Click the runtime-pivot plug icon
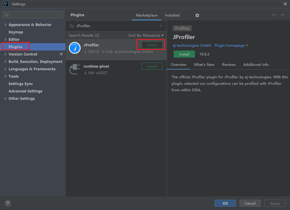The image size is (290, 210). pos(75,69)
